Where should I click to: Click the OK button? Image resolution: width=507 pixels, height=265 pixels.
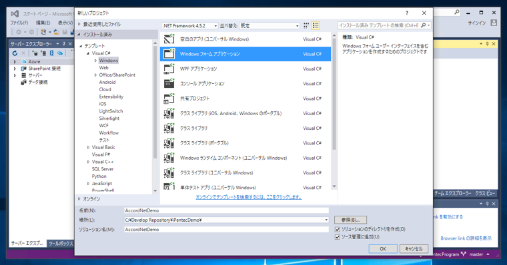click(x=383, y=249)
